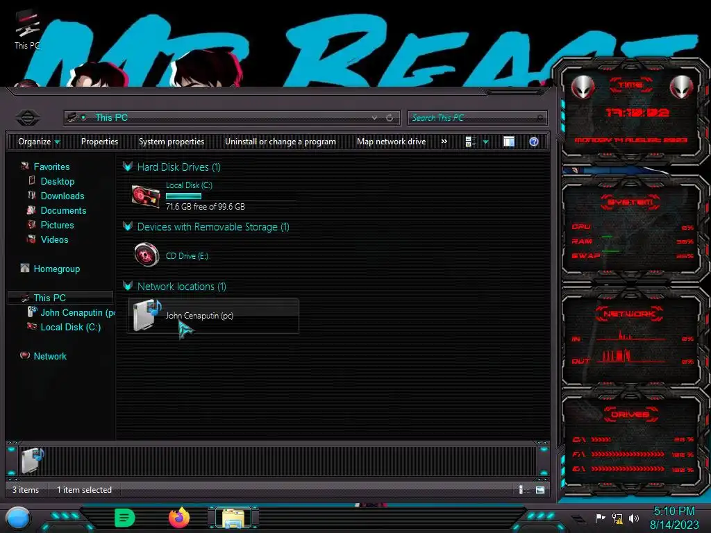
Task: Click the SYSTEM widget header
Action: [x=630, y=202]
